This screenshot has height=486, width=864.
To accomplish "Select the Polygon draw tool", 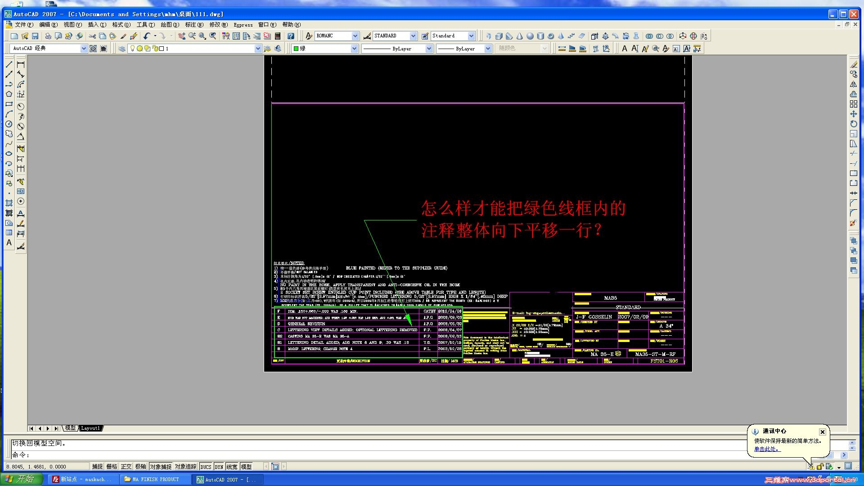I will pyautogui.click(x=9, y=94).
